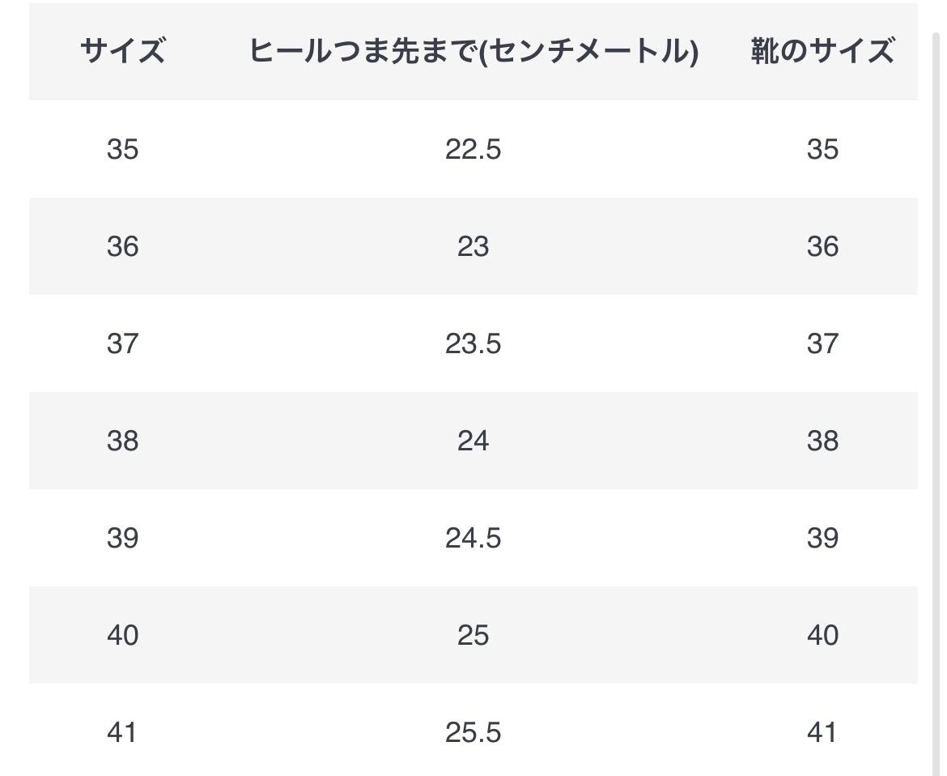Select the 24 centimeter cell
947x776 pixels.
[473, 441]
